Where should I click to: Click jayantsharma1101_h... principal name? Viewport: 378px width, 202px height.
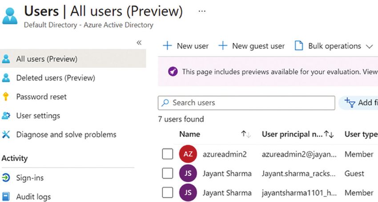click(299, 193)
